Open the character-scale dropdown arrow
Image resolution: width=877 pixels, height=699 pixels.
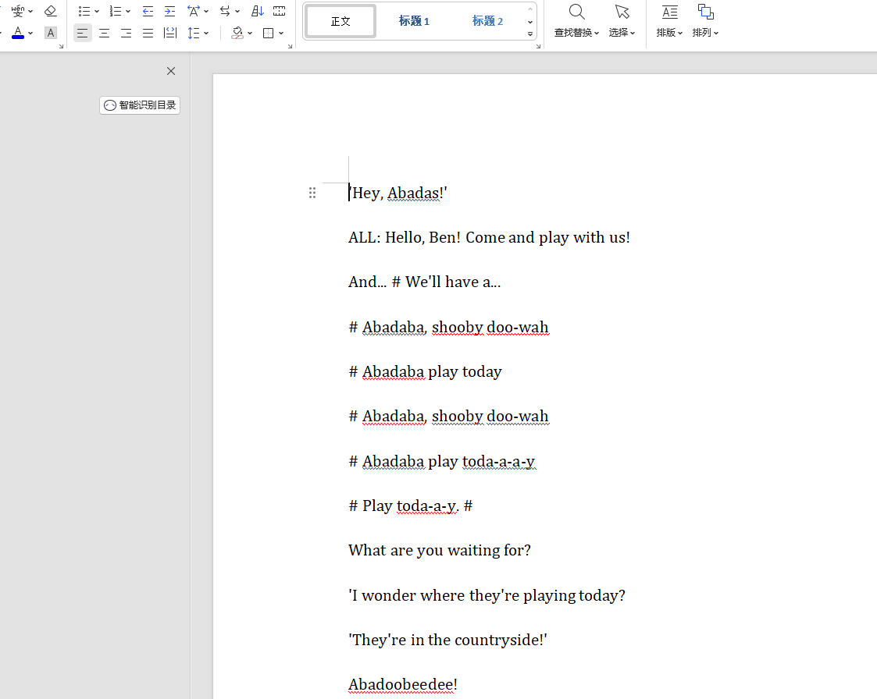pyautogui.click(x=206, y=11)
